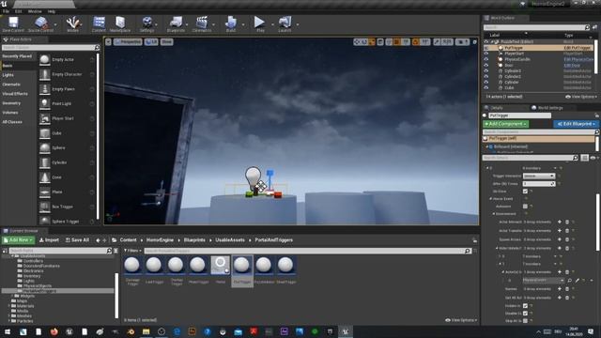Toggle visibility of Door in World Outliner
Screen dimensions: 601x338
click(x=486, y=65)
